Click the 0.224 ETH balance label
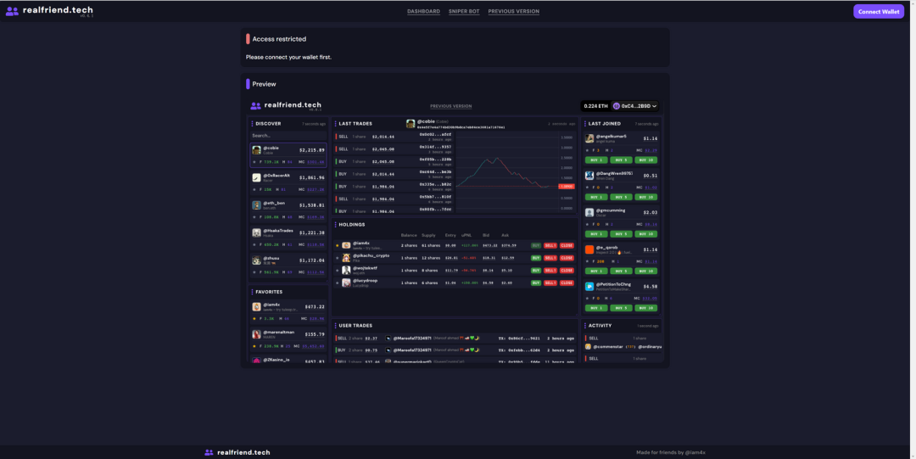 click(x=596, y=106)
